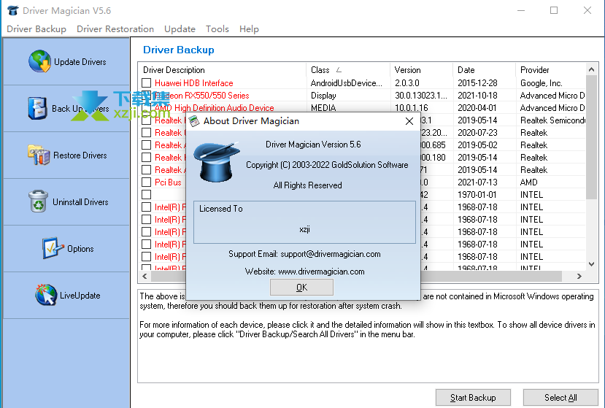Click the Display class cell
The image size is (605, 408).
coord(323,96)
